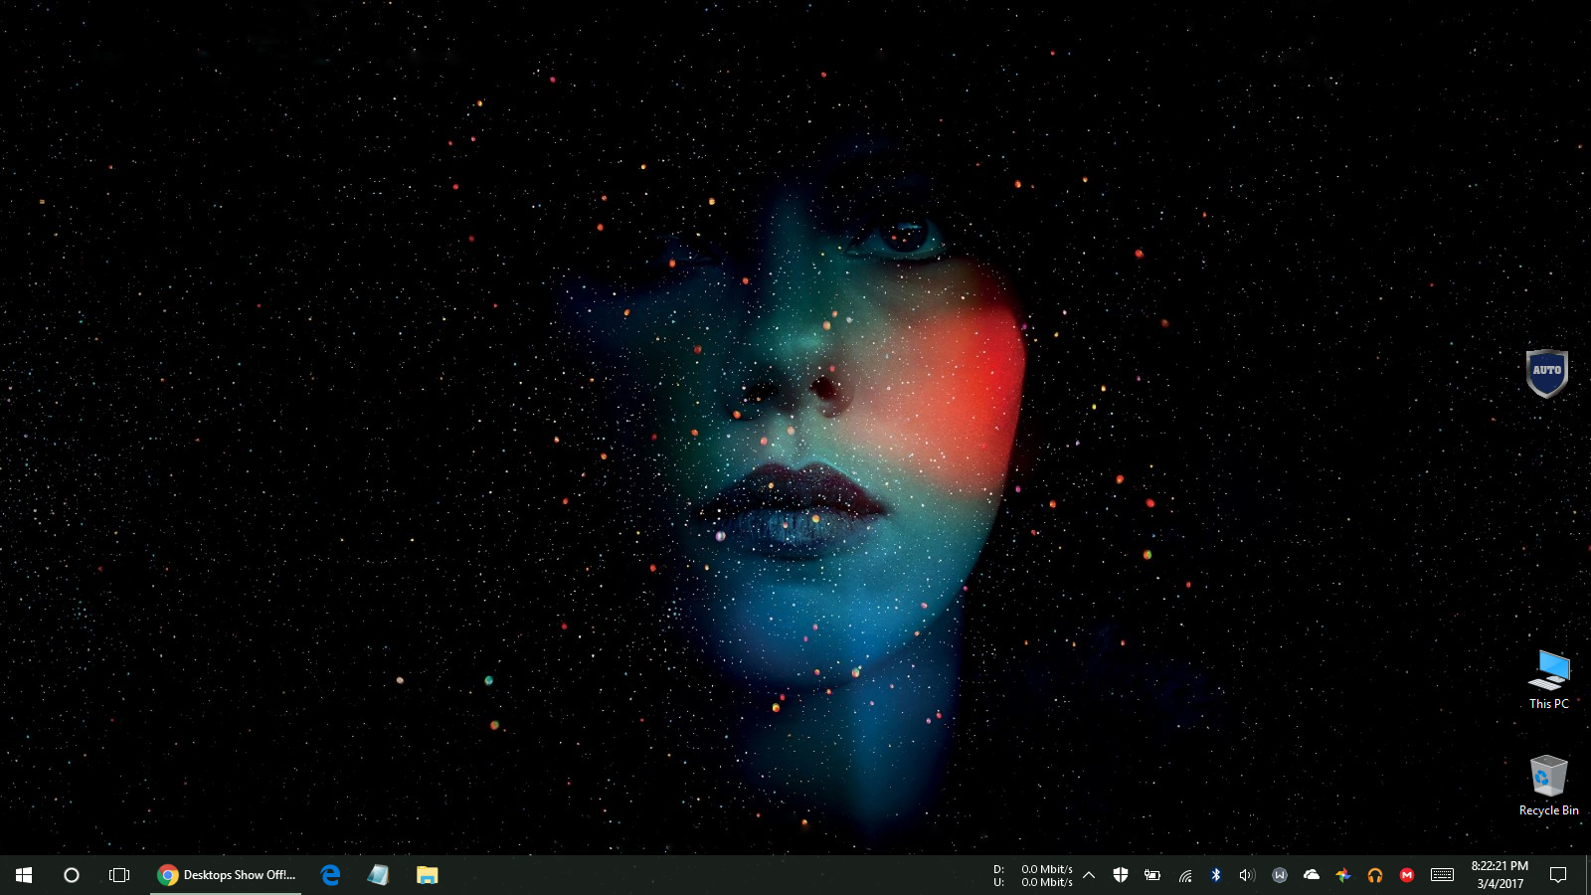
Task: Click the Bluetooth tray icon
Action: pos(1215,875)
